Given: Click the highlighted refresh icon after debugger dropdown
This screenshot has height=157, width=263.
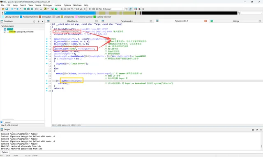Looking at the screenshot, I should 130,9.
